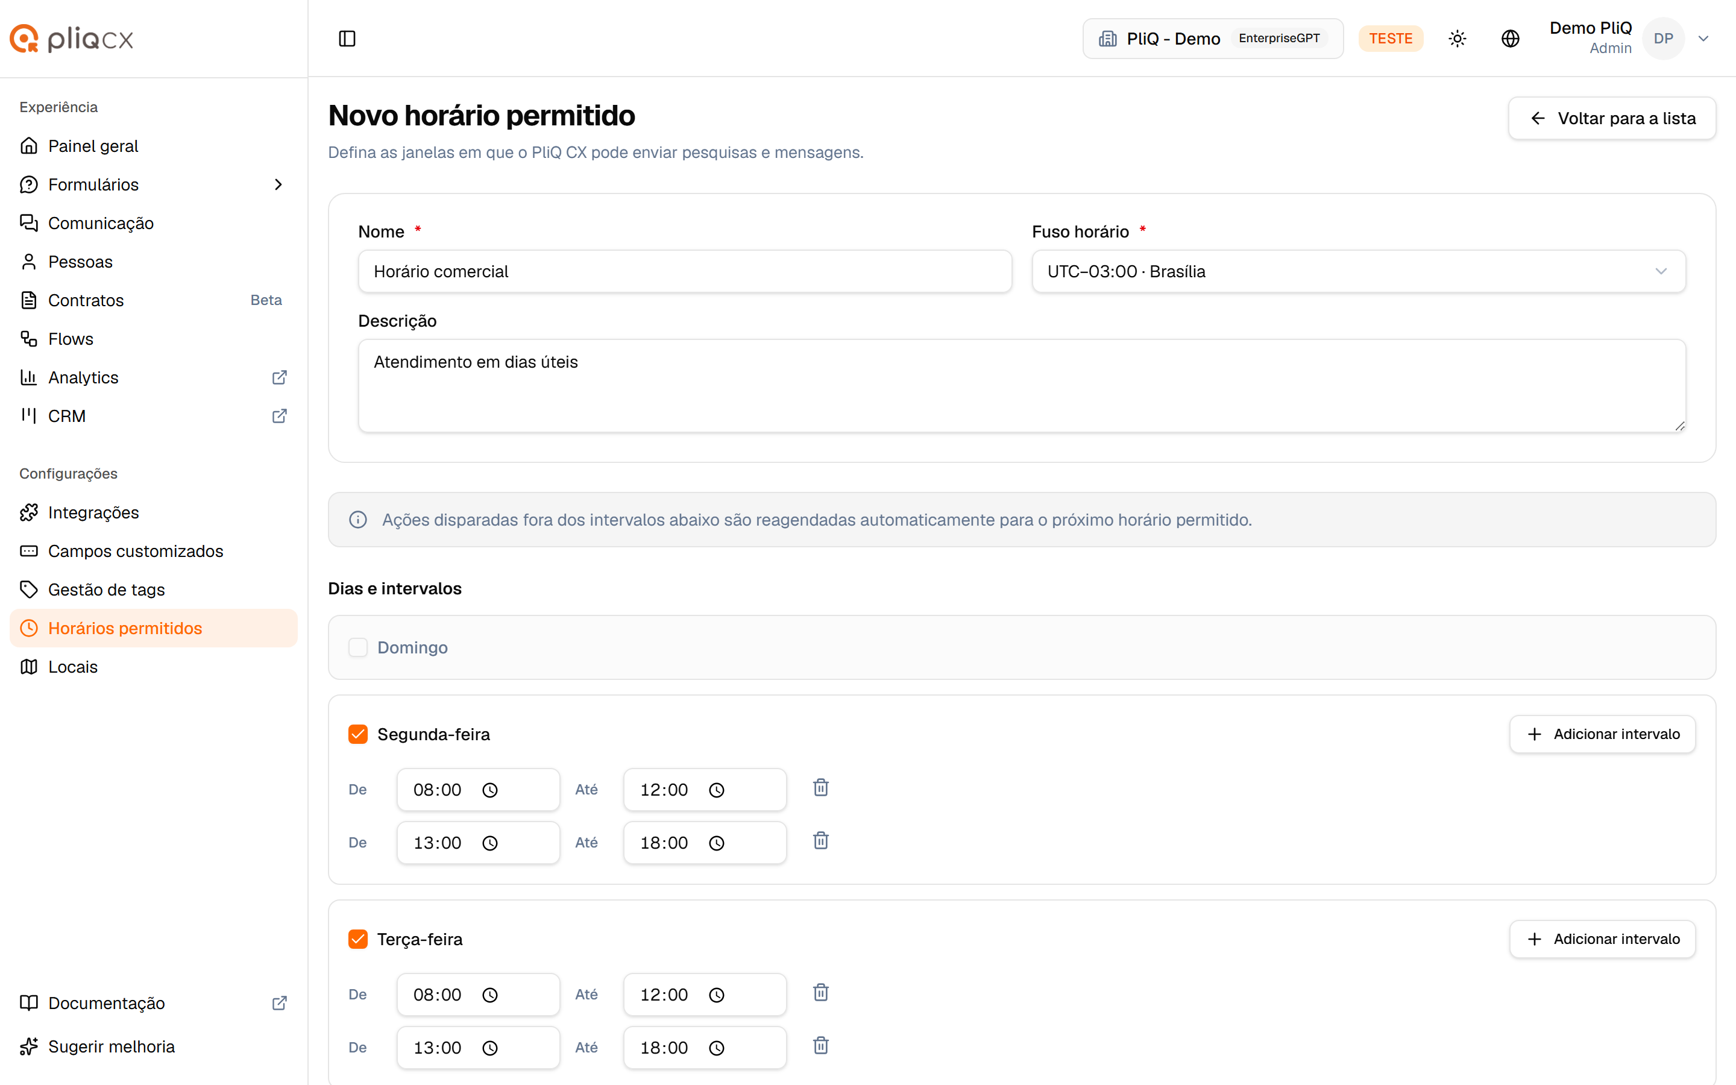Open Comunicação in the sidebar
The image size is (1736, 1085).
[154, 223]
